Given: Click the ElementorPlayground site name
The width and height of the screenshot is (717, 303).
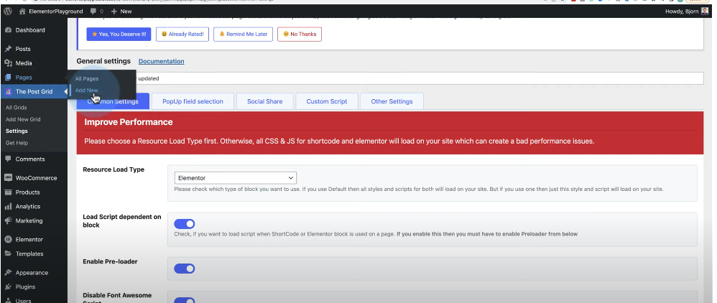Looking at the screenshot, I should coord(56,11).
